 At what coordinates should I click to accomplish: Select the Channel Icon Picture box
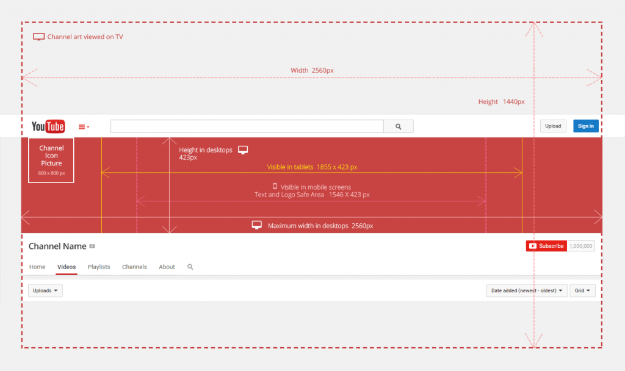pyautogui.click(x=51, y=160)
